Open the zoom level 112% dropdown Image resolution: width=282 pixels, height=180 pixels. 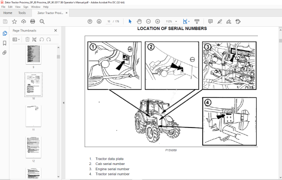[x=172, y=22]
